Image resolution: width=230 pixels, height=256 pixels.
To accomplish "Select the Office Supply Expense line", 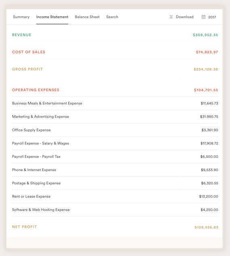I will click(x=115, y=130).
